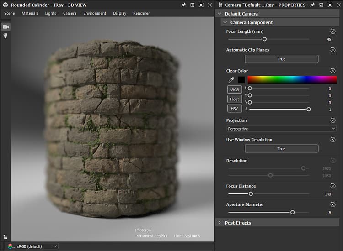Image resolution: width=343 pixels, height=251 pixels.
Task: Open the Projection Perspective dropdown
Action: coord(281,129)
